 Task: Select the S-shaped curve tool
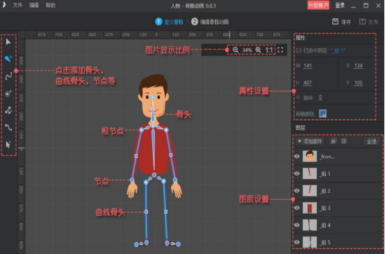[8, 127]
